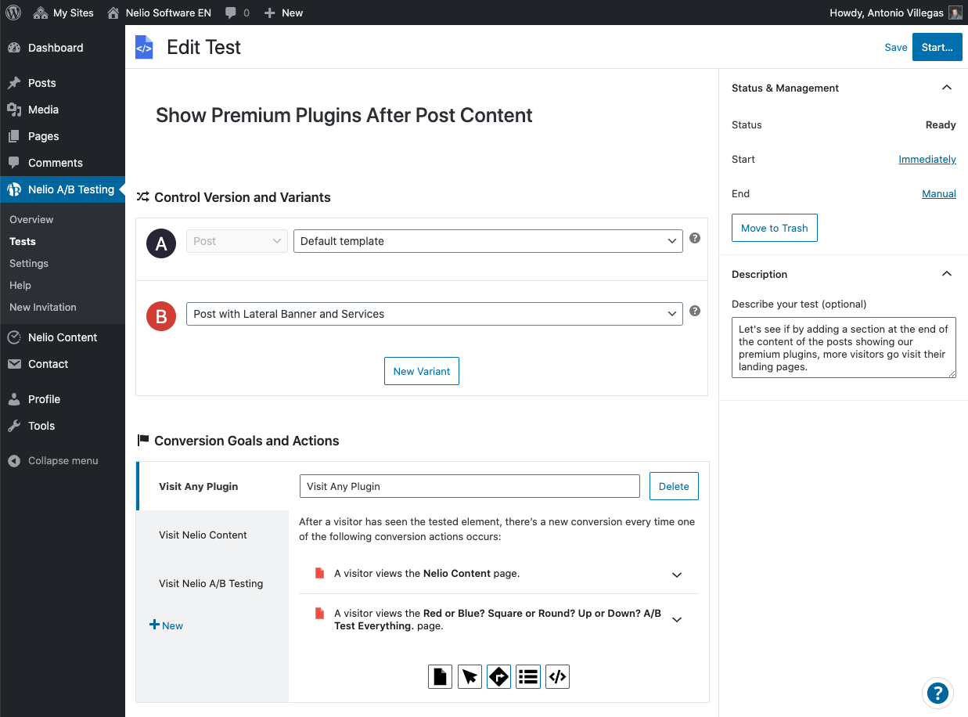Open the disabled Post type dropdown

pyautogui.click(x=237, y=241)
